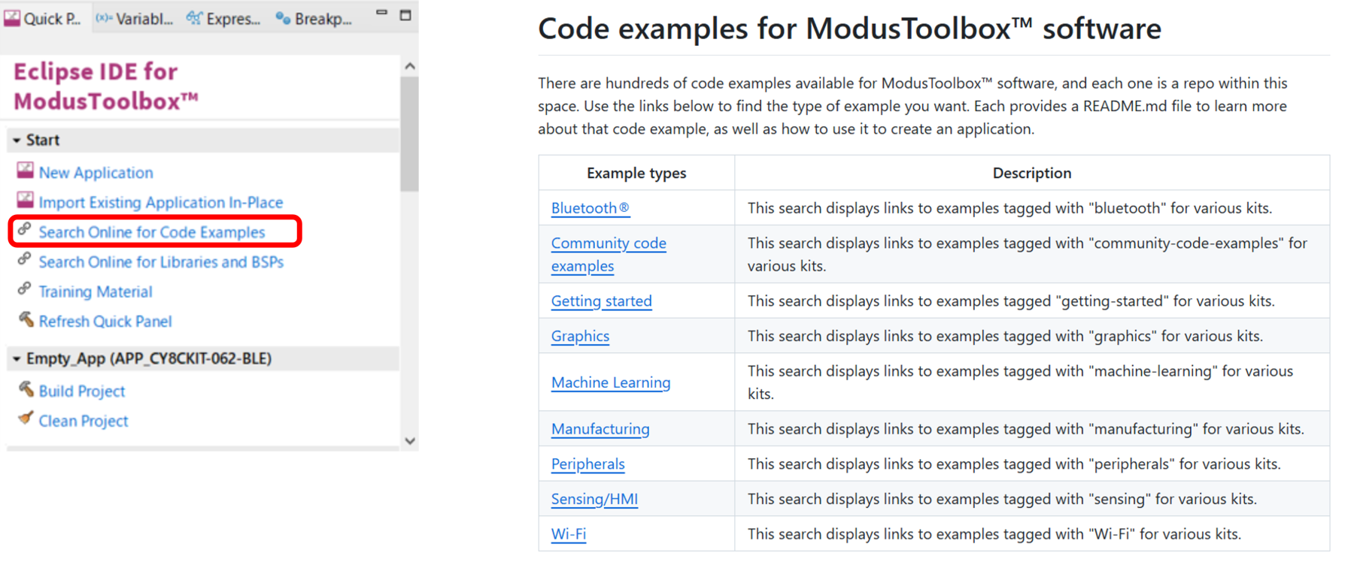The width and height of the screenshot is (1354, 562).
Task: Open Search Online for Libraries and BSPs
Action: 161,262
